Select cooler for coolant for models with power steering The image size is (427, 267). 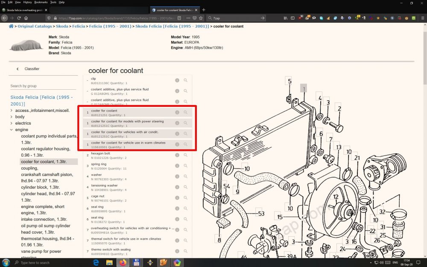click(x=137, y=123)
